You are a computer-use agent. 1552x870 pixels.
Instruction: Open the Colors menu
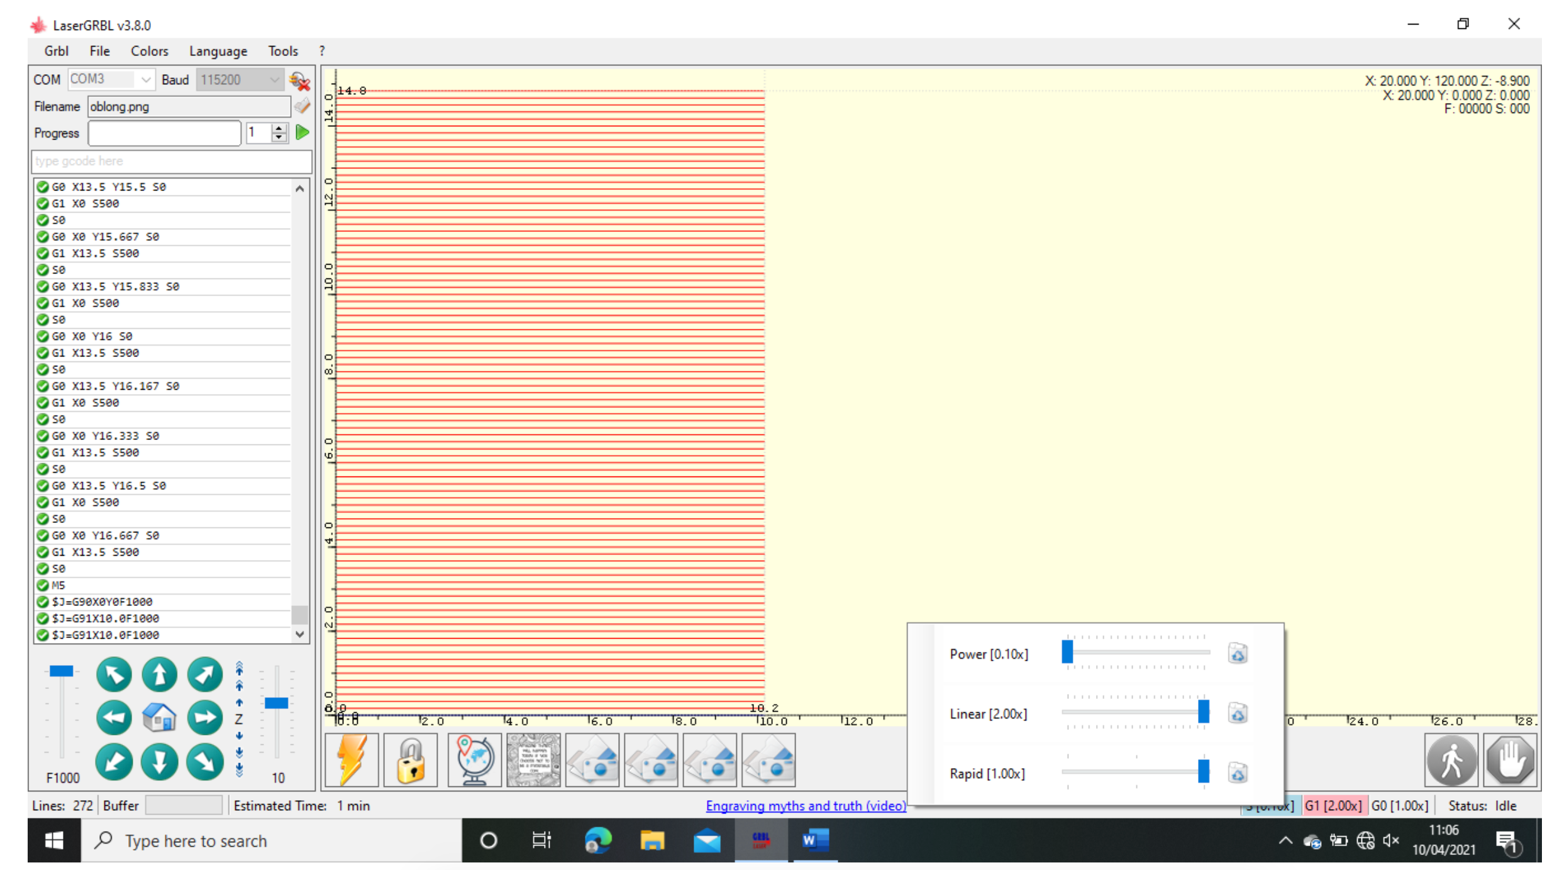click(150, 51)
